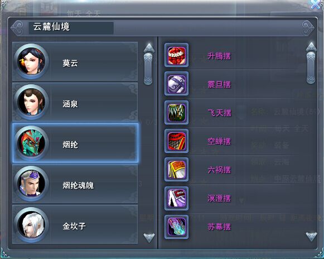Click the item list scrollbar thumb
This screenshot has height=259, width=324.
coord(311,68)
